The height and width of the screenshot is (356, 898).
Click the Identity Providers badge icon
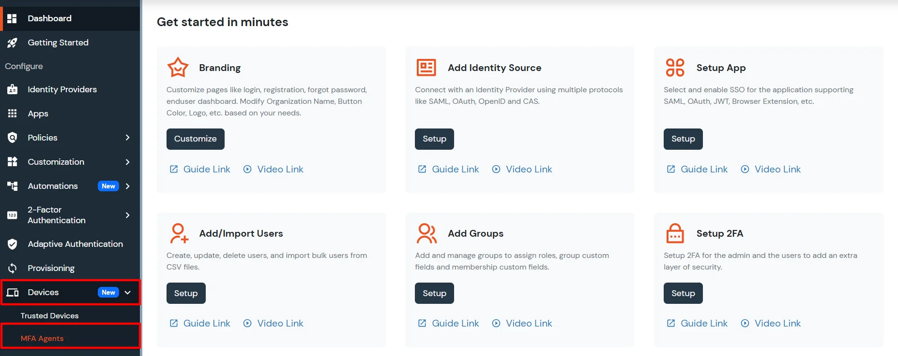[12, 89]
